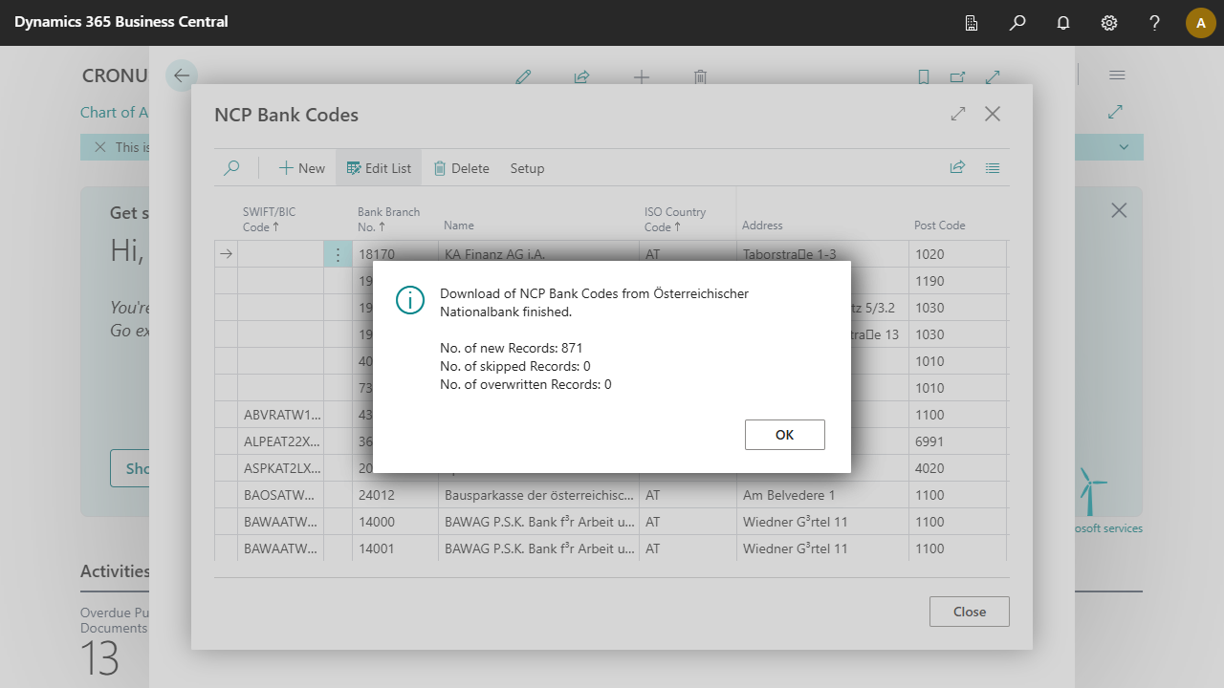Click OK in the download finished dialog
This screenshot has width=1224, height=688.
tap(784, 435)
